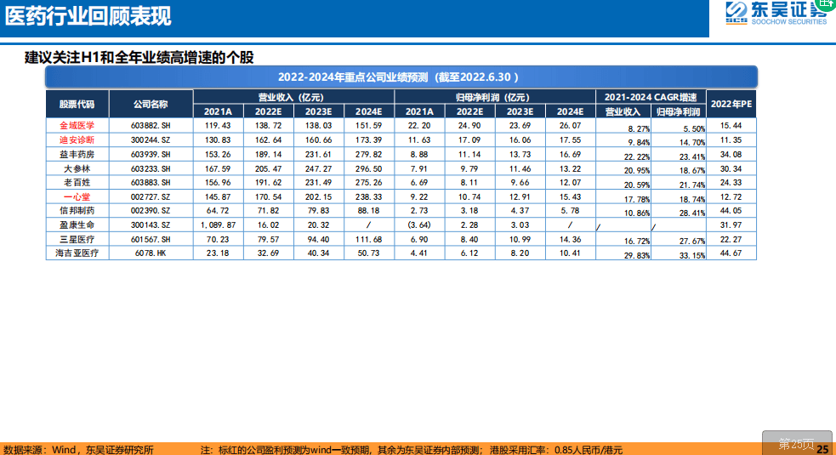Image resolution: width=836 pixels, height=455 pixels.
Task: Select the red company name 一心堂
Action: [77, 196]
